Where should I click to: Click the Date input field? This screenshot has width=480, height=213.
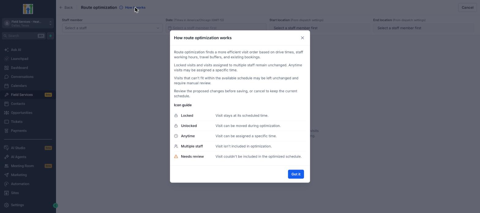pos(216,28)
